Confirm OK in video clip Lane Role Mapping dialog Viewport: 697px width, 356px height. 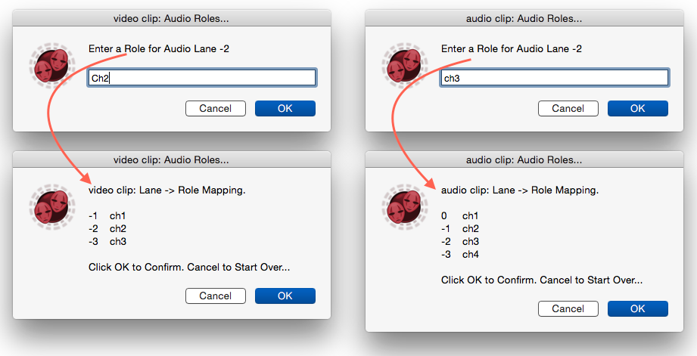(x=285, y=296)
